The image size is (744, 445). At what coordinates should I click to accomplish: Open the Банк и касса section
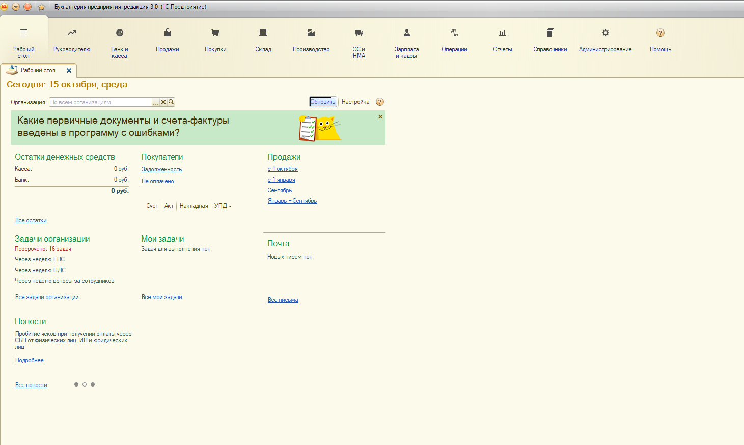tap(120, 33)
